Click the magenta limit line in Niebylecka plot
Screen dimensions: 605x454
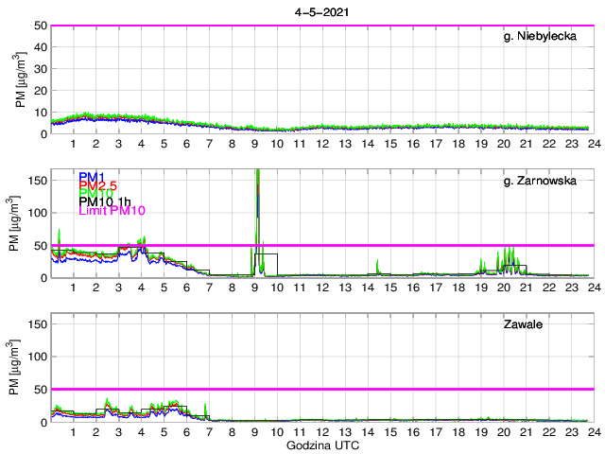[322, 26]
